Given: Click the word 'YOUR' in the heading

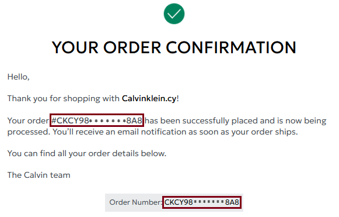Looking at the screenshot, I should 75,47.
